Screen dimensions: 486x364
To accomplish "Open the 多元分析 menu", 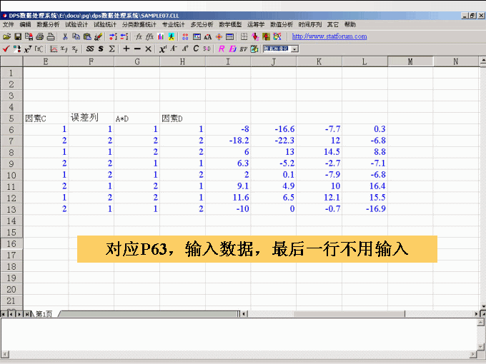I will tap(202, 24).
